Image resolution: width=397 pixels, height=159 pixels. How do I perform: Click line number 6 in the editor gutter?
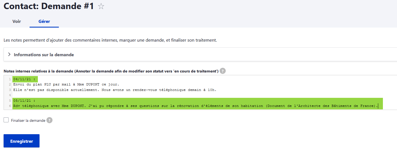10,106
